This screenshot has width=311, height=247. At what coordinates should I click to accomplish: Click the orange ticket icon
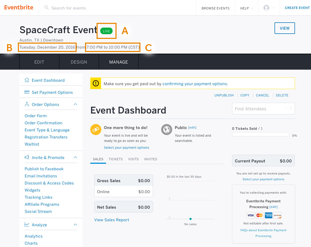[x=96, y=130]
